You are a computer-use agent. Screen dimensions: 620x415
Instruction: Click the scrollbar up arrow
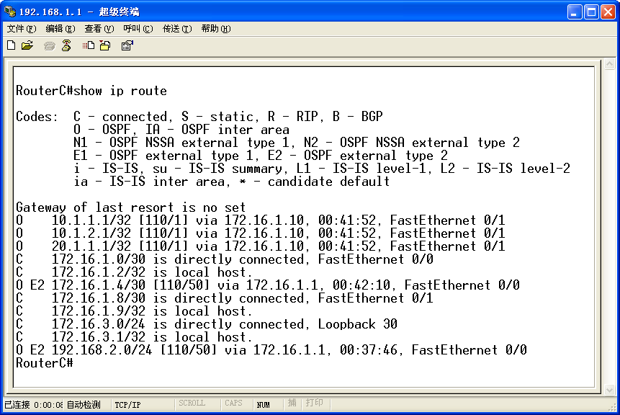610,63
